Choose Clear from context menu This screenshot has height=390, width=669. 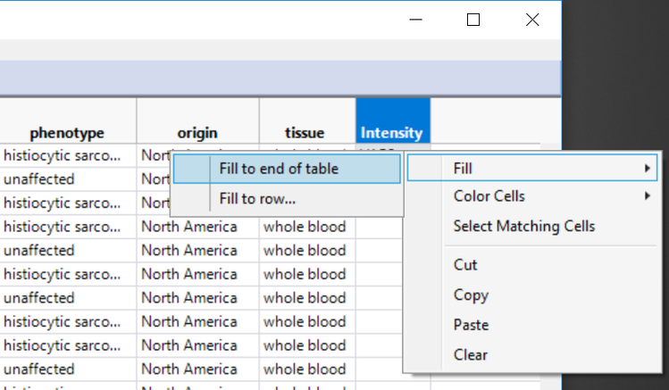[471, 354]
